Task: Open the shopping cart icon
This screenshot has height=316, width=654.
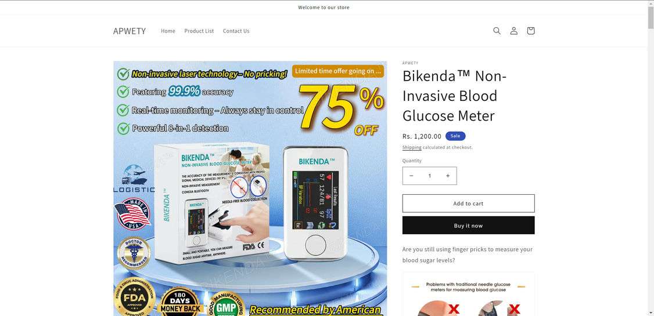Action: coord(530,31)
